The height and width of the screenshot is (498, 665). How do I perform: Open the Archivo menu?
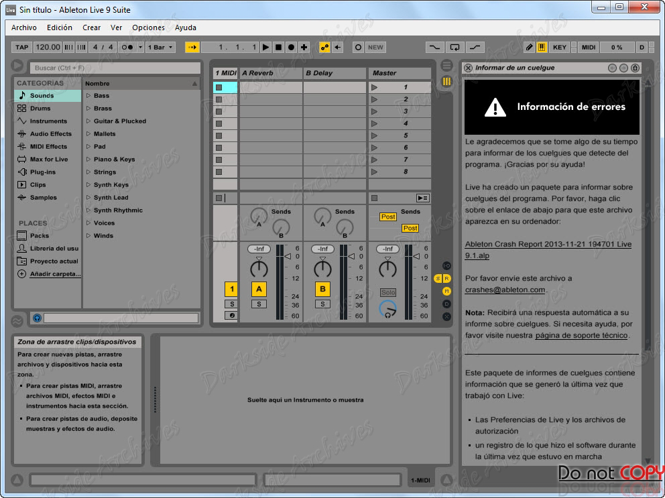pos(23,27)
